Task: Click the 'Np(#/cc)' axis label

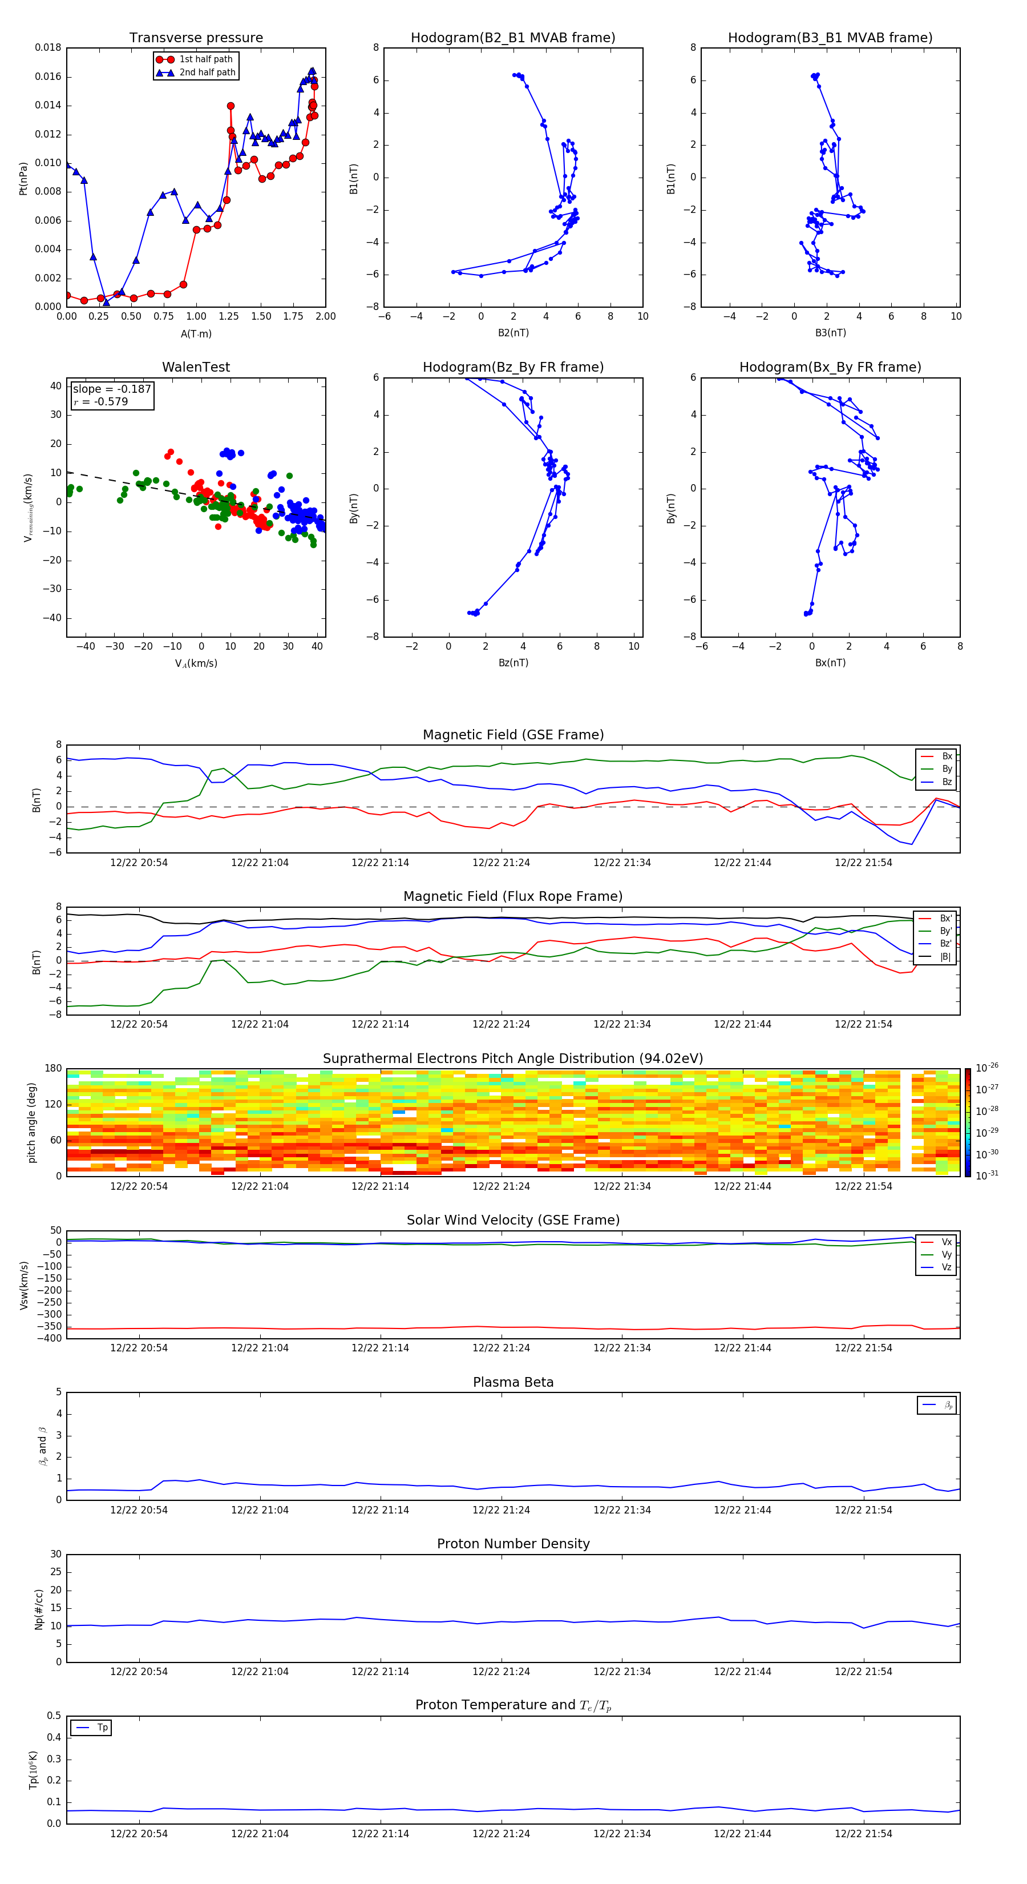Action: (39, 1609)
